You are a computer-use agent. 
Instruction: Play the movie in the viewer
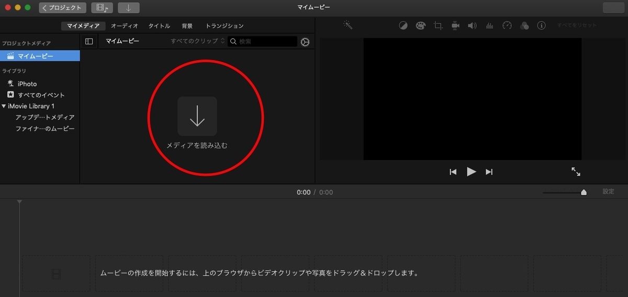tap(472, 172)
